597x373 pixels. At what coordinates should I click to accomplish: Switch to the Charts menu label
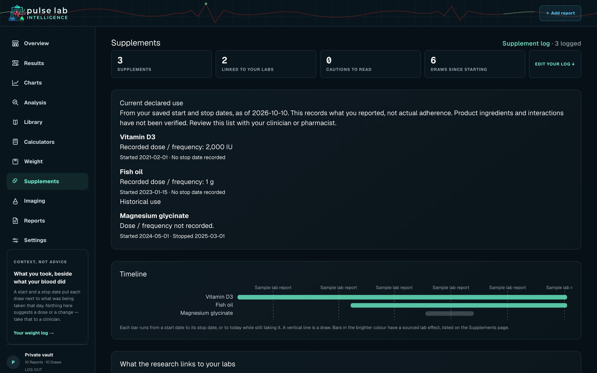pos(33,83)
